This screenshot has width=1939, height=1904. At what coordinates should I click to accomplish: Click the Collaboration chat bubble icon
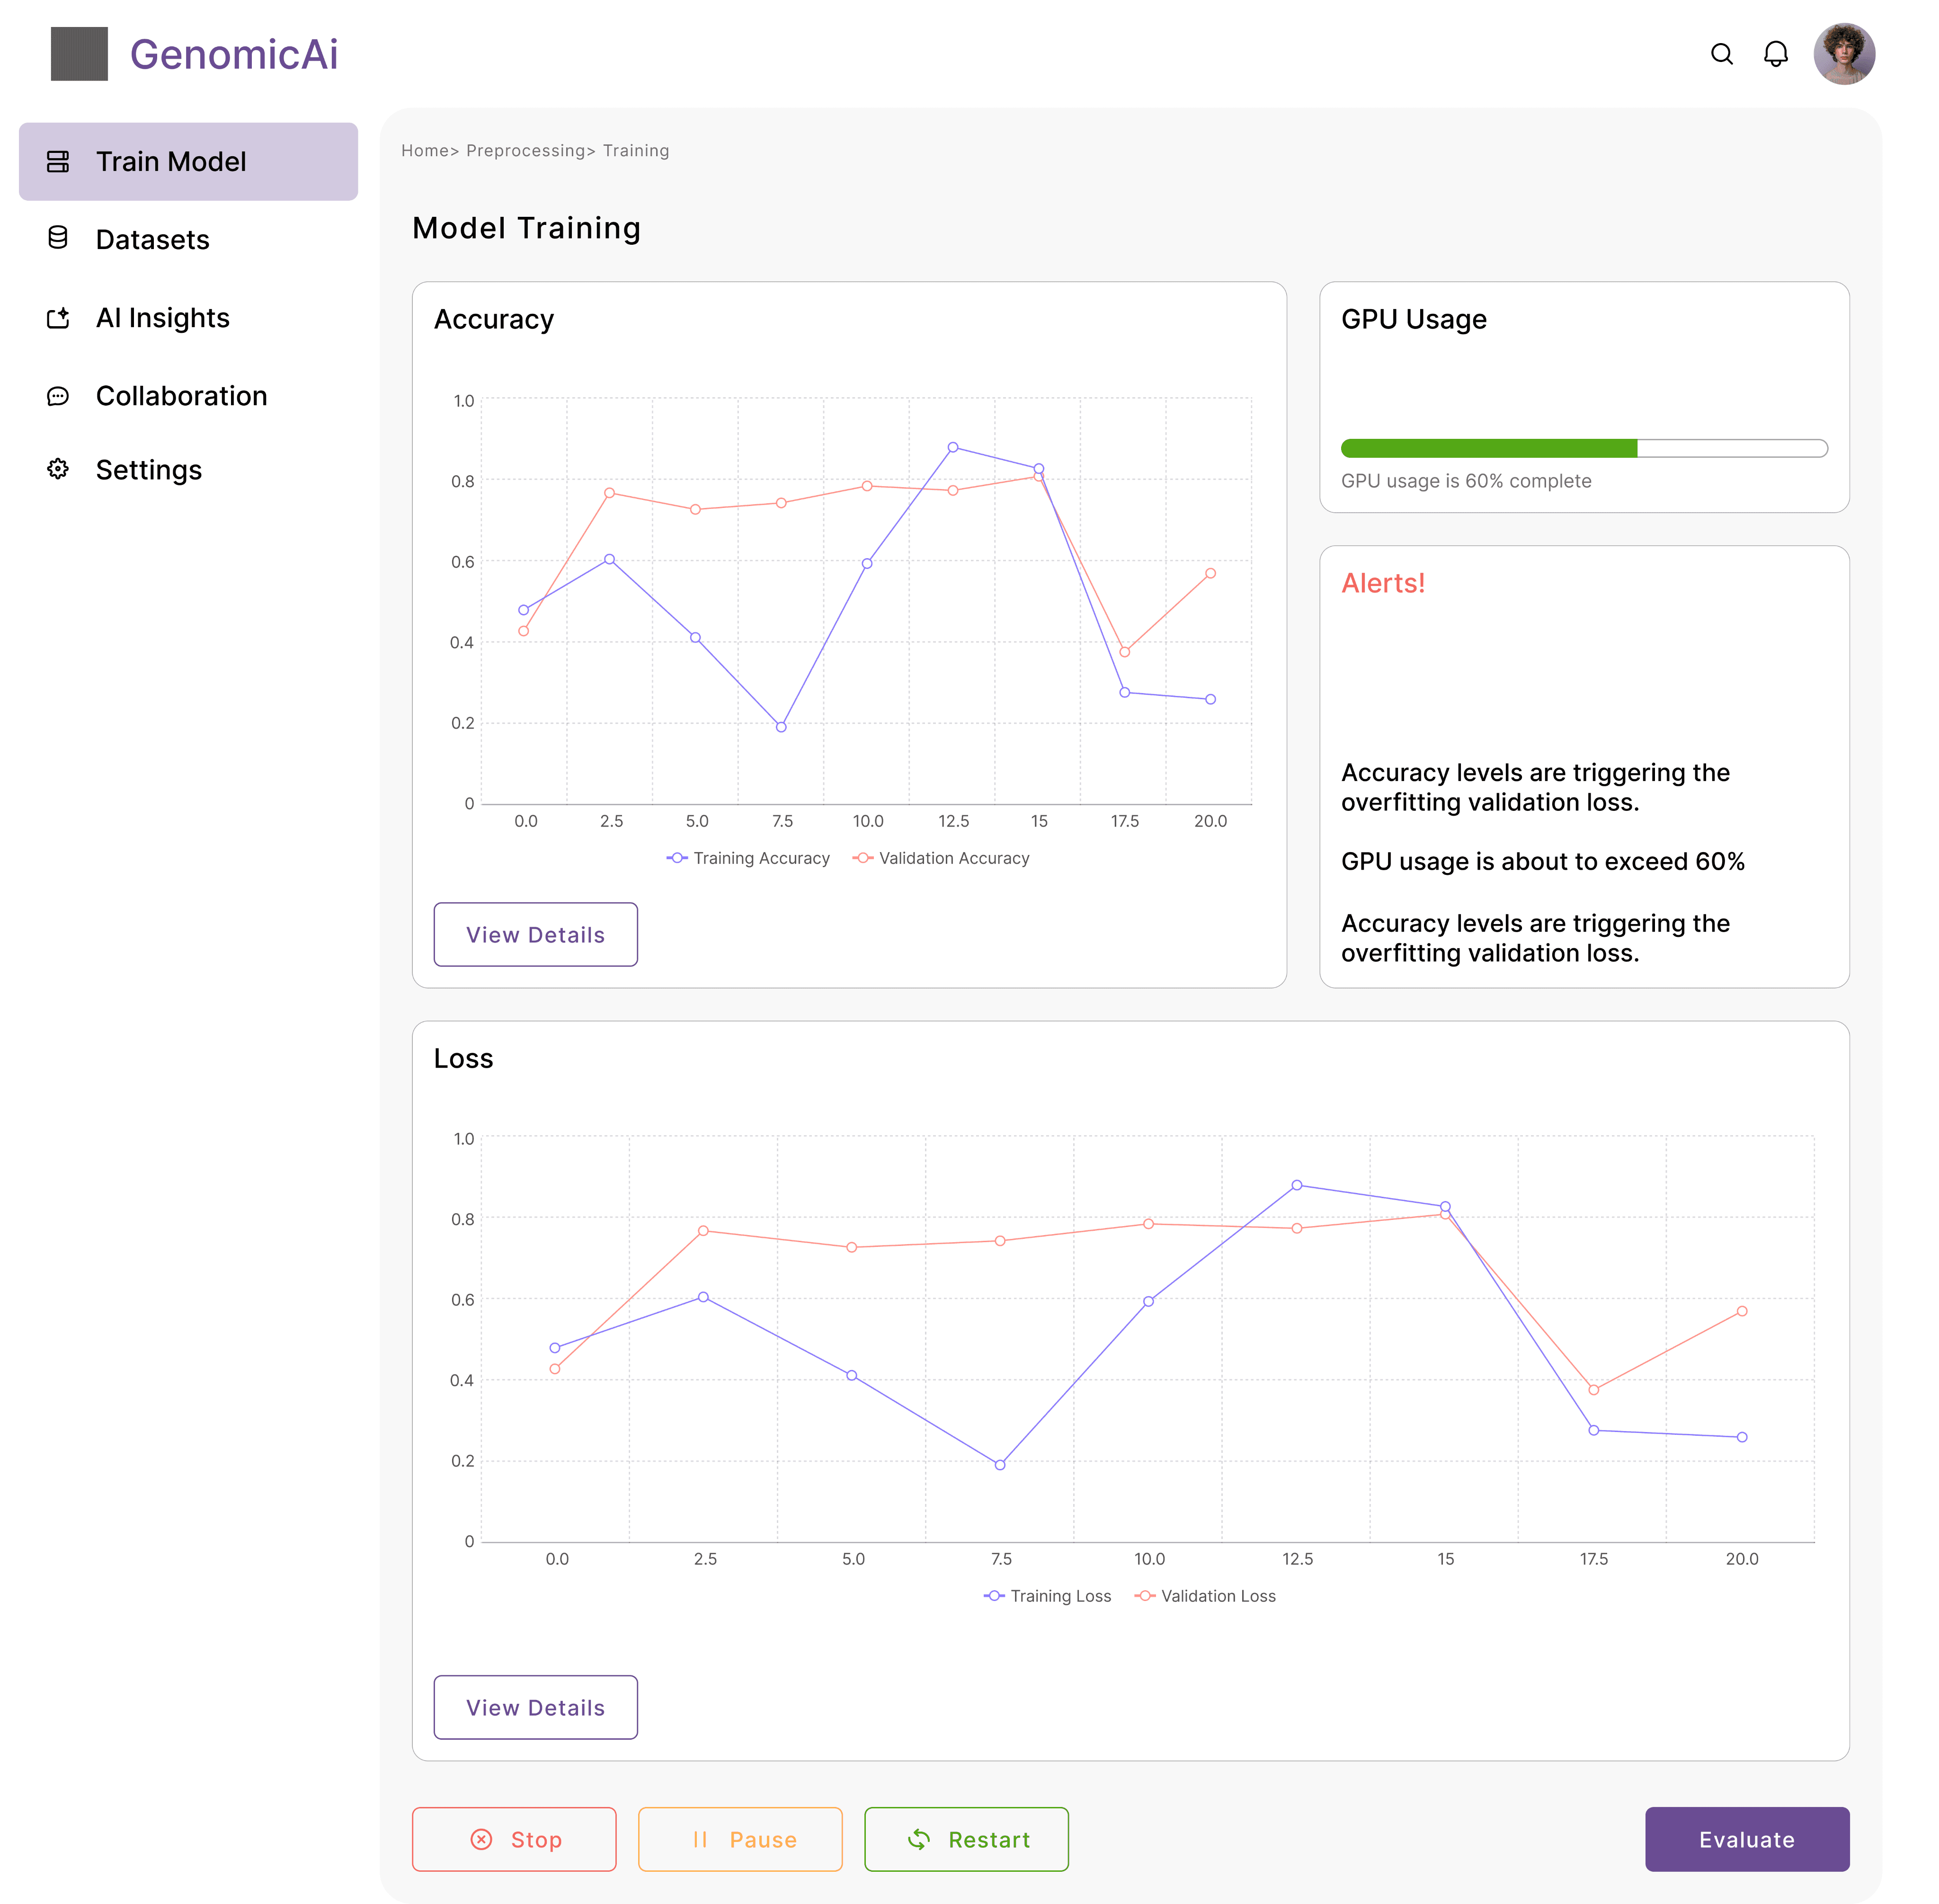58,396
